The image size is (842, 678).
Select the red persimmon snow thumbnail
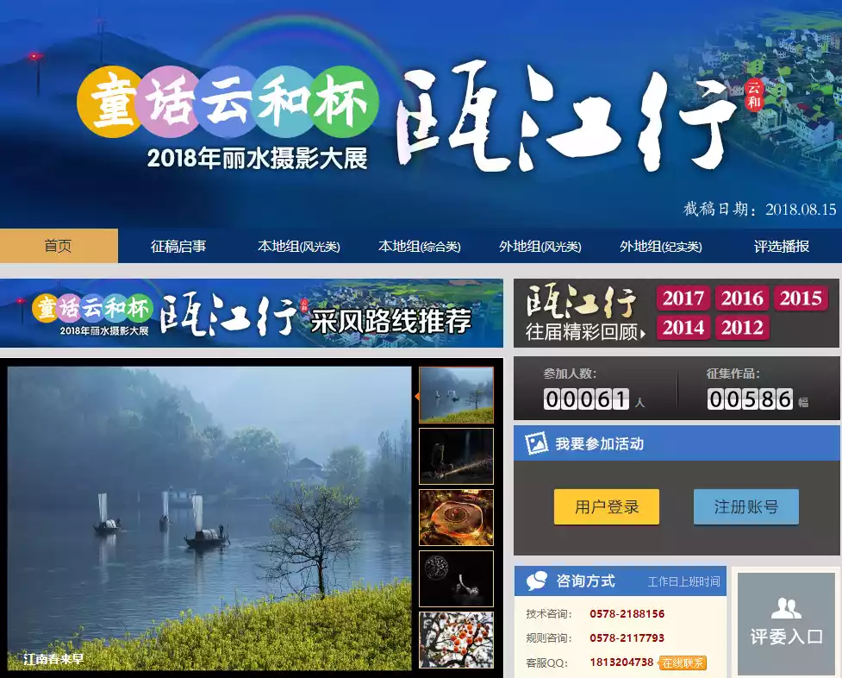(x=456, y=639)
